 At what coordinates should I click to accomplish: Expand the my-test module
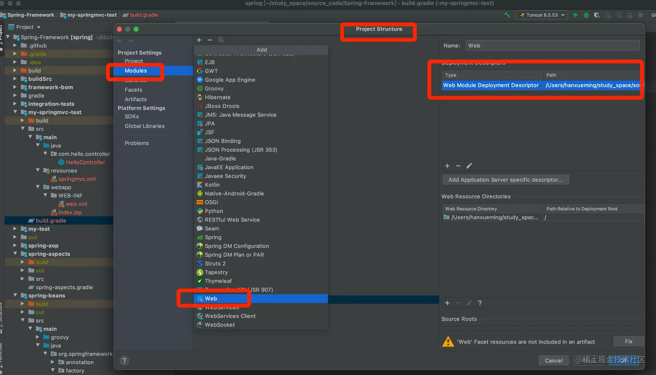[x=16, y=229]
